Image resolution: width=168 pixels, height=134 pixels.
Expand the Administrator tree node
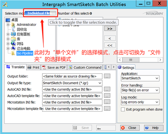pos(8,25)
